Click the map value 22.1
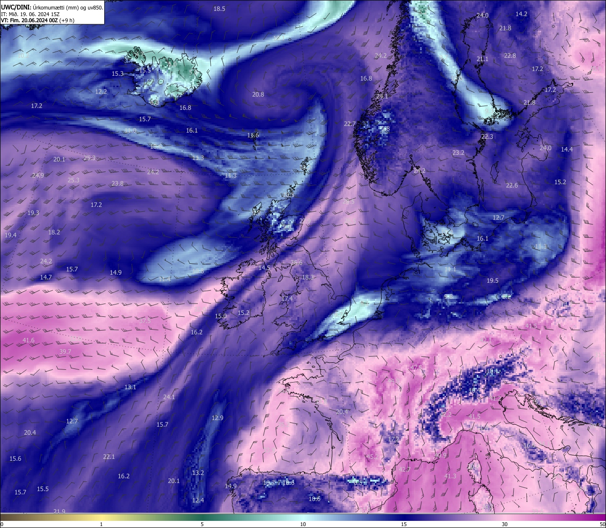This screenshot has height=528, width=606. (109, 456)
